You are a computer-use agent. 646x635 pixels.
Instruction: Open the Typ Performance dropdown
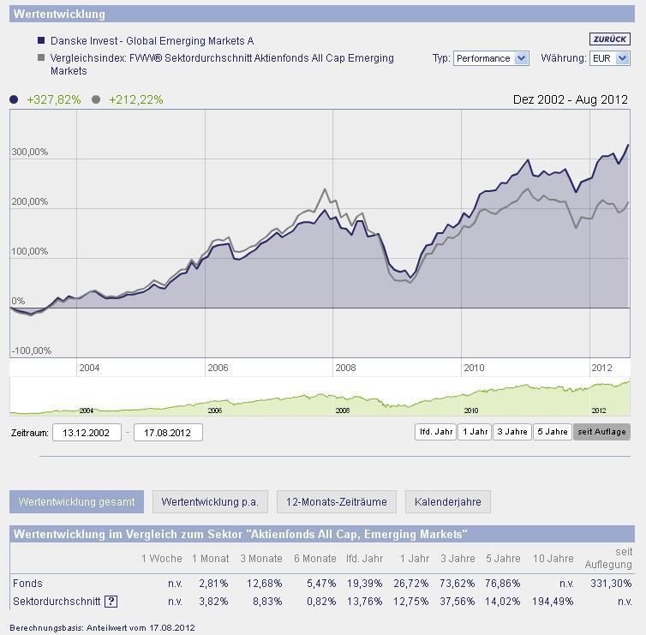click(x=493, y=58)
